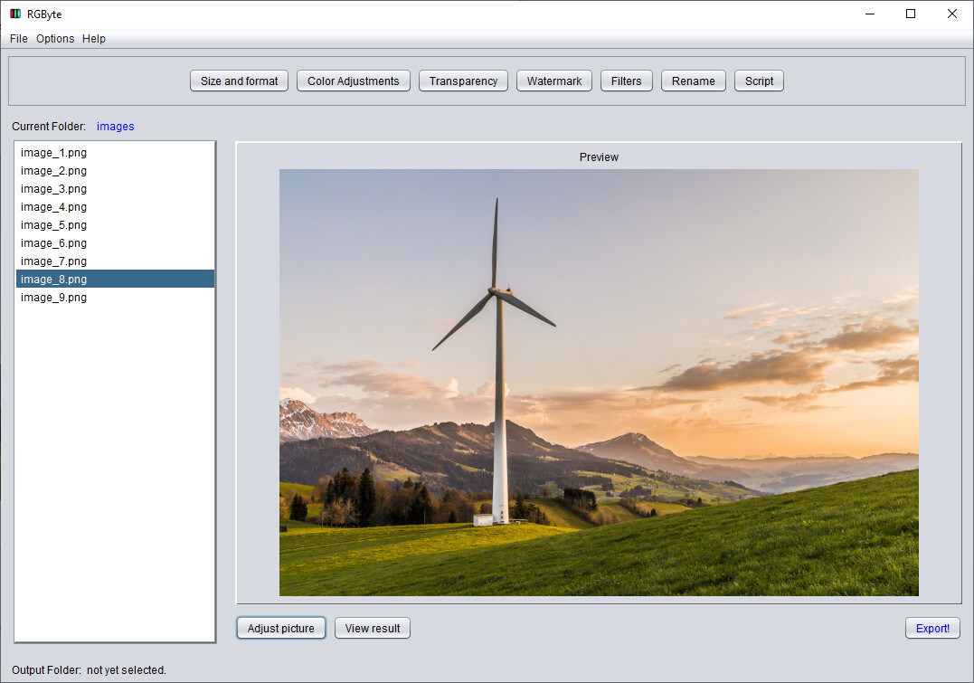Click the Export! button
Image resolution: width=974 pixels, height=683 pixels.
click(932, 627)
